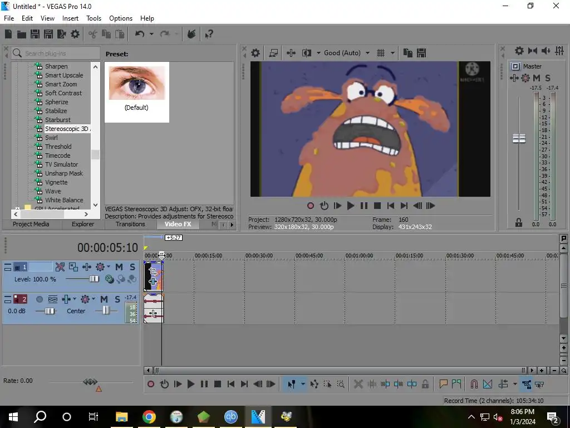This screenshot has width=570, height=428.
Task: Insert a region from timeline toolbar
Action: tap(456, 384)
